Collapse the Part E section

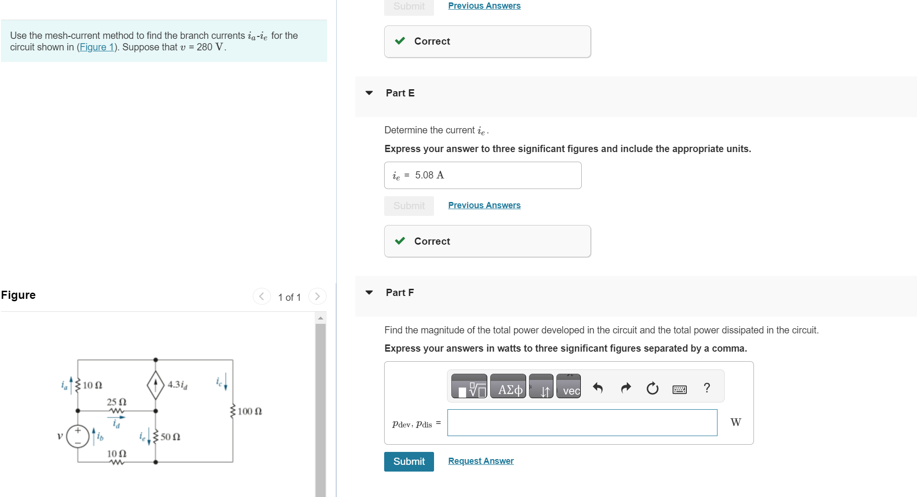click(368, 93)
